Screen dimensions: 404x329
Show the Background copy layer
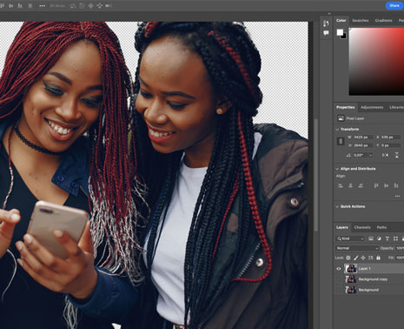point(339,279)
